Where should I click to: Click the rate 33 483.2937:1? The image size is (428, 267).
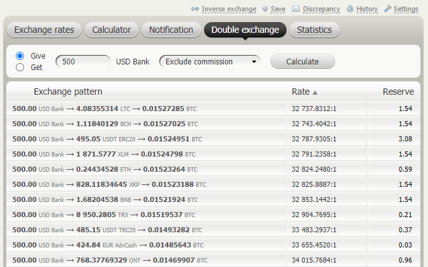click(314, 230)
